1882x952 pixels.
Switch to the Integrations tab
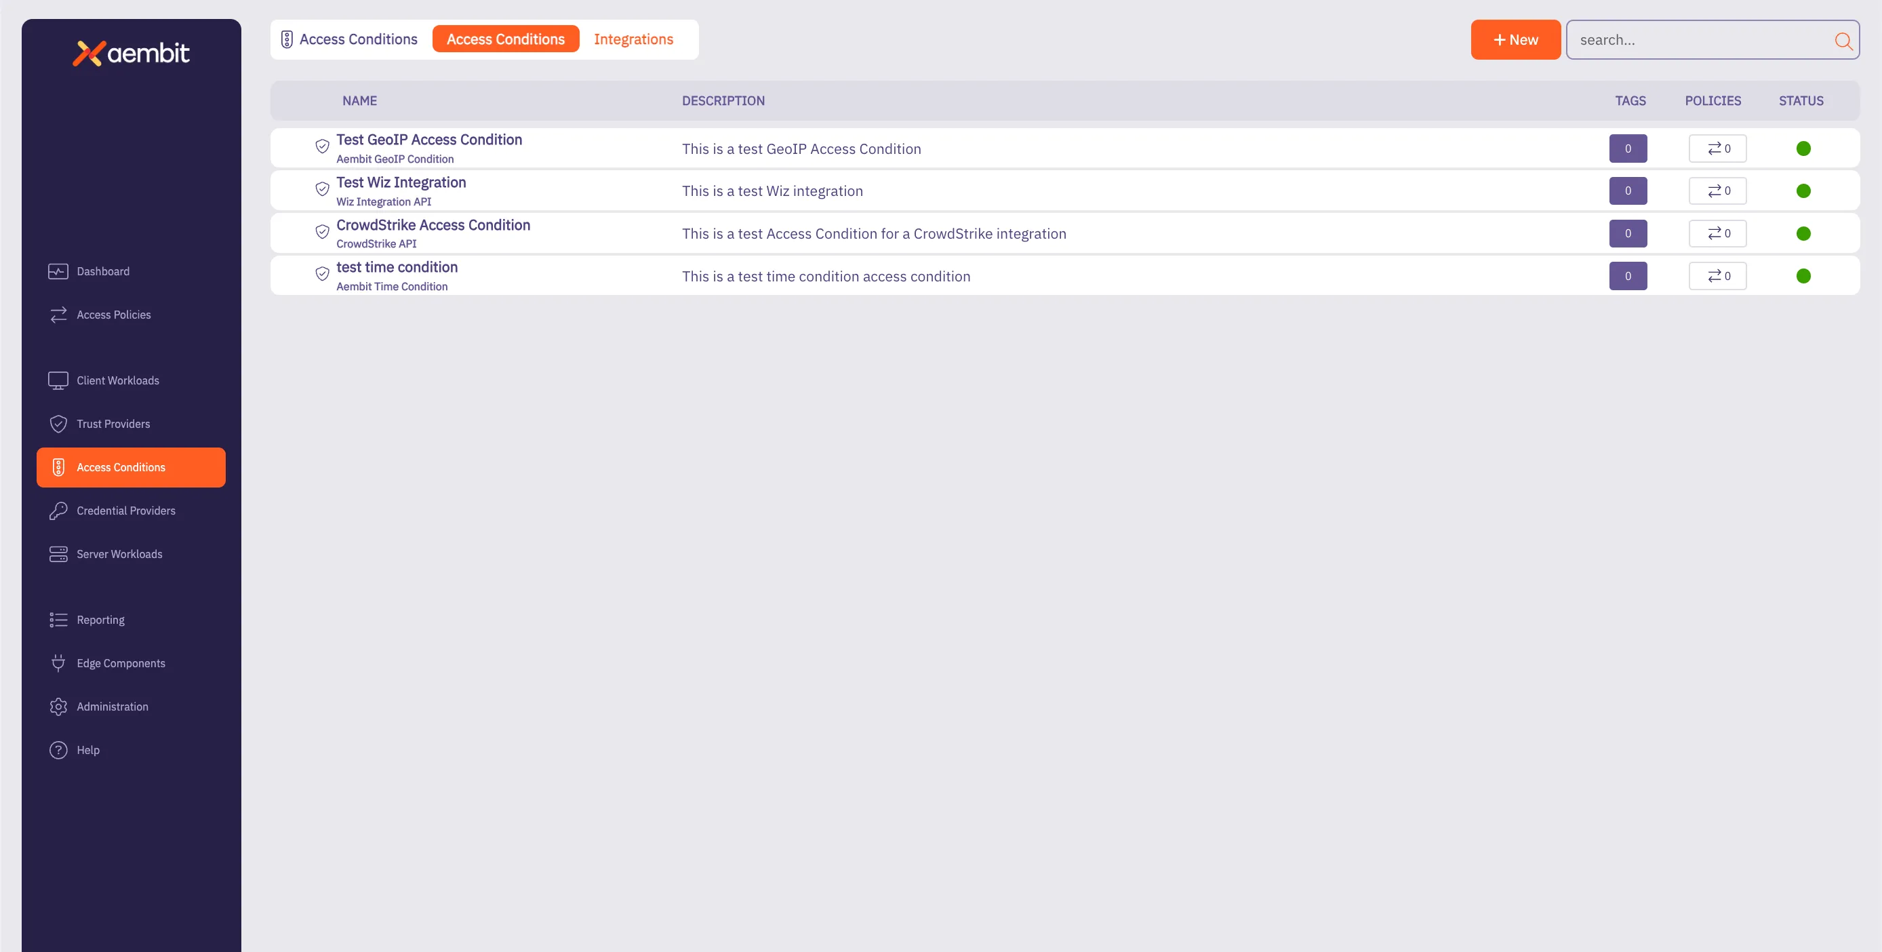pyautogui.click(x=633, y=39)
